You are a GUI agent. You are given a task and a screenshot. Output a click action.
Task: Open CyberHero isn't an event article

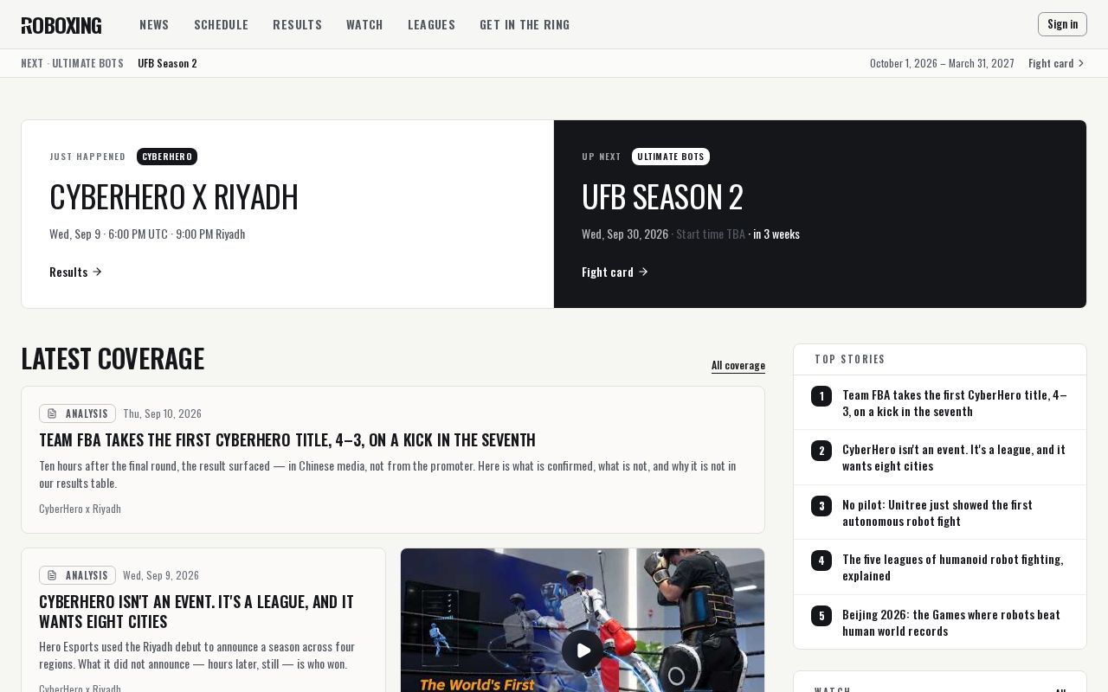tap(196, 611)
